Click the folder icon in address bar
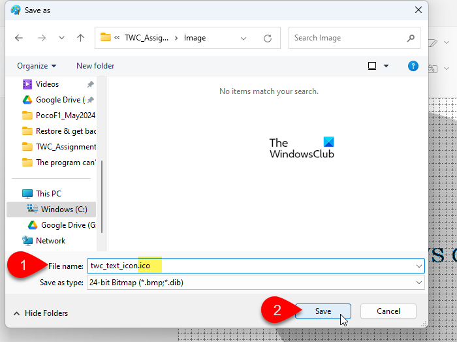This screenshot has width=457, height=342. tap(106, 37)
